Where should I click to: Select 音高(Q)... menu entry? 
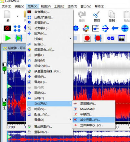50,82
